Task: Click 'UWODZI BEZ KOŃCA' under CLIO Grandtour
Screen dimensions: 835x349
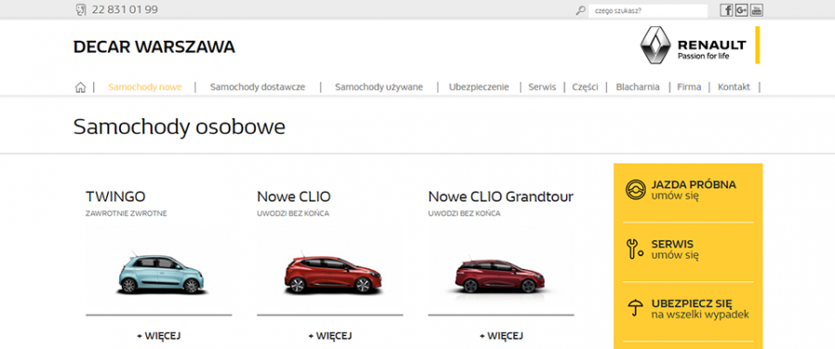Action: (x=464, y=213)
